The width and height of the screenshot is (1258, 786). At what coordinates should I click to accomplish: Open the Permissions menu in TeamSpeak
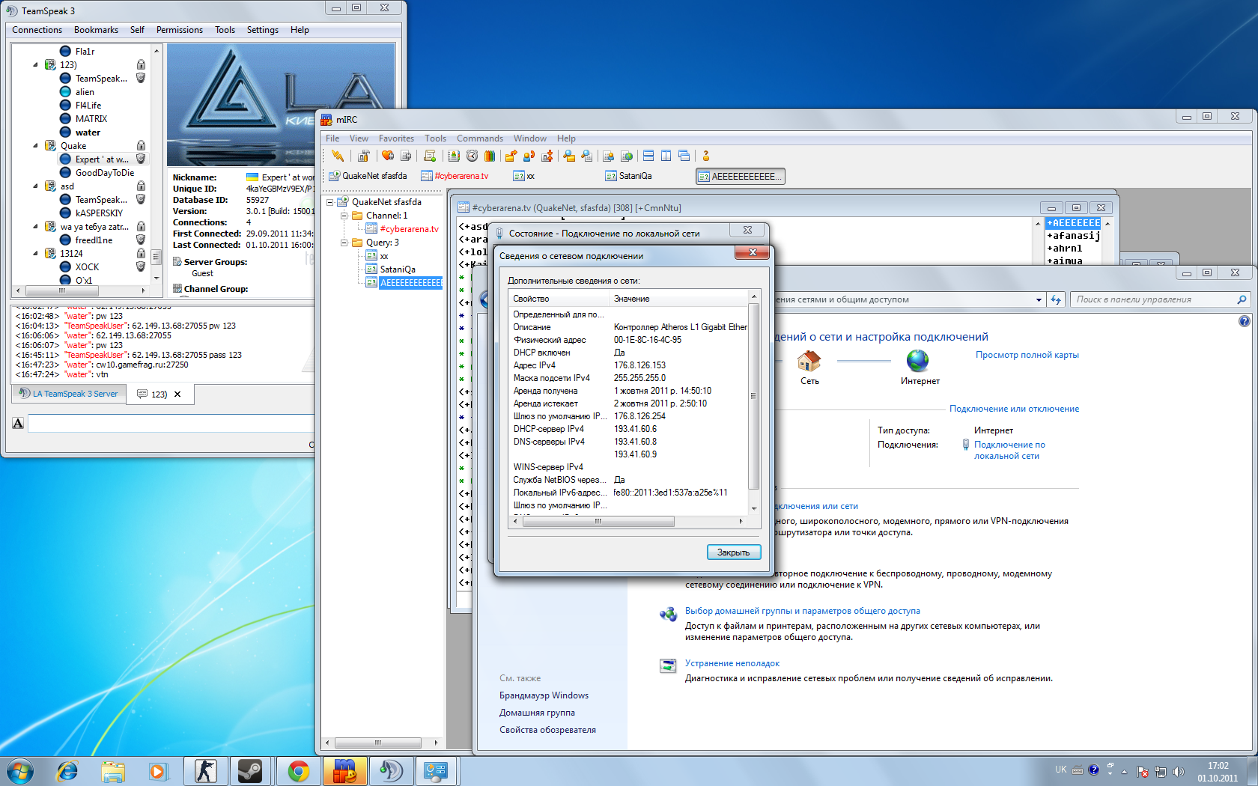[x=179, y=30]
